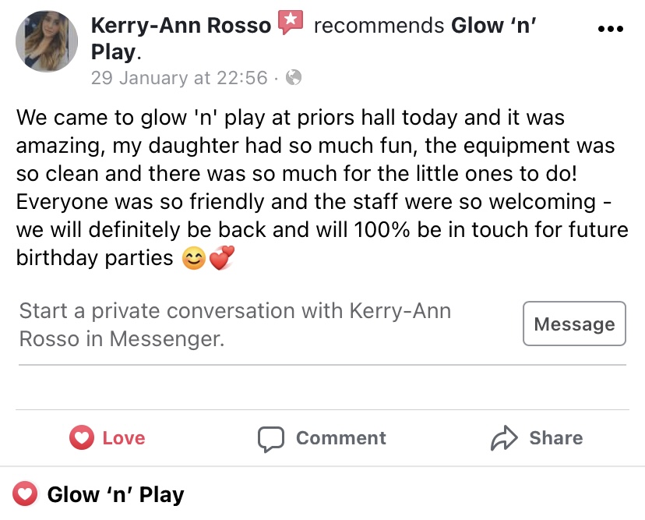
Task: Click the globe public audience icon
Action: tap(294, 77)
